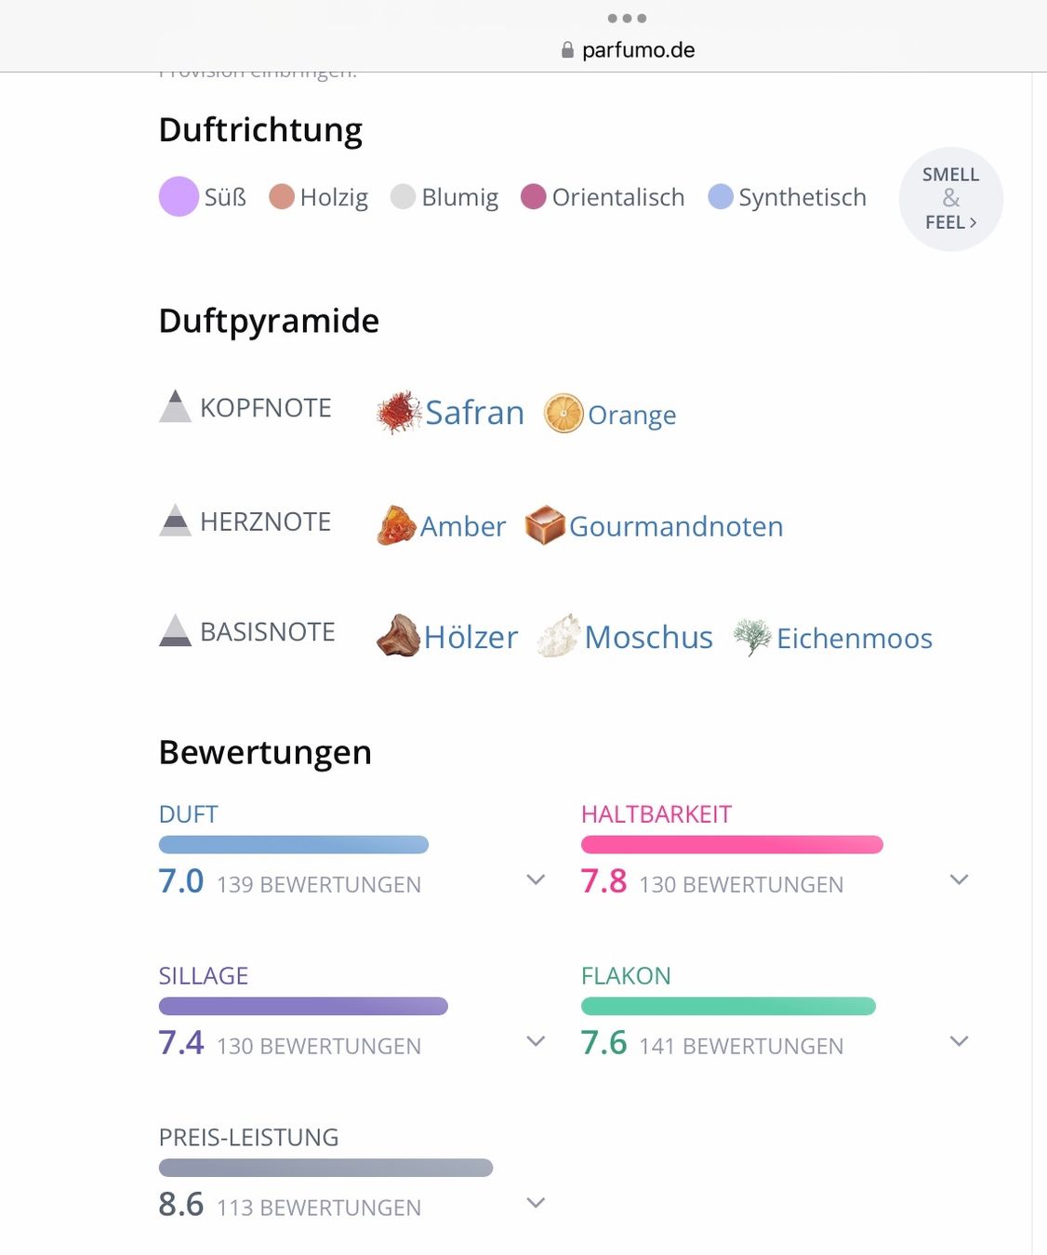Click the caramel Gourmandnoten icon
This screenshot has height=1255, width=1047.
pyautogui.click(x=545, y=525)
